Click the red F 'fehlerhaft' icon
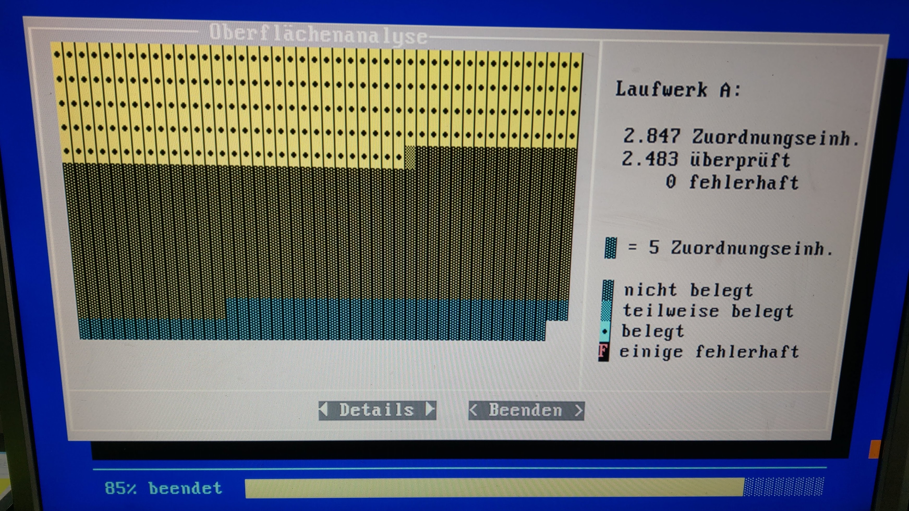Viewport: 909px width, 511px height. coord(603,352)
